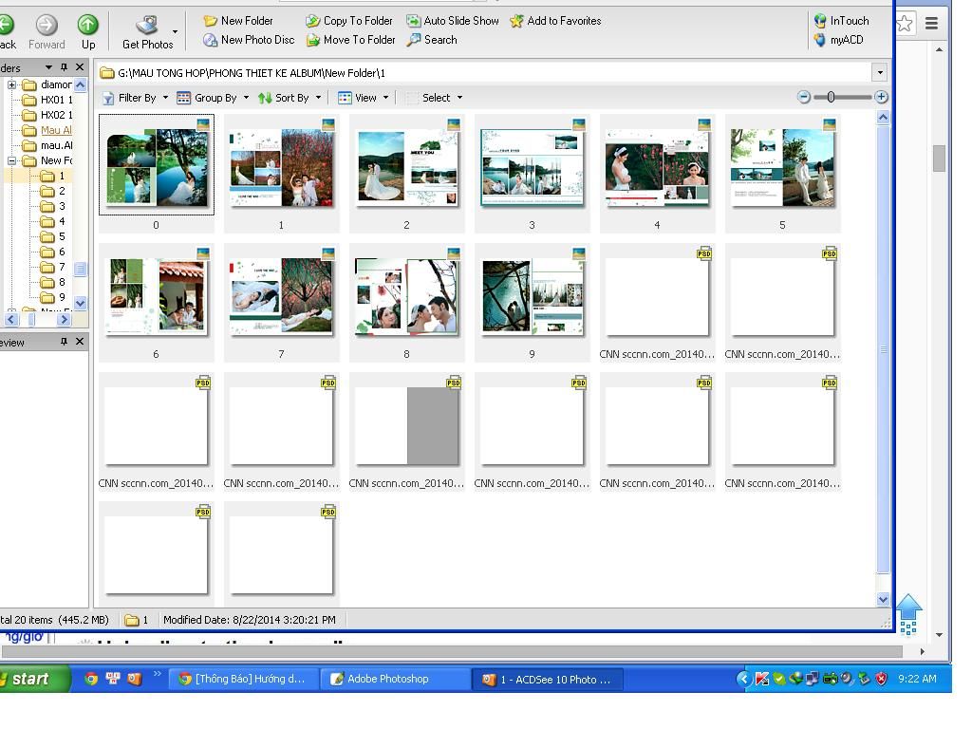This screenshot has height=729, width=972.
Task: Increase thumbnail size with plus button
Action: [881, 97]
